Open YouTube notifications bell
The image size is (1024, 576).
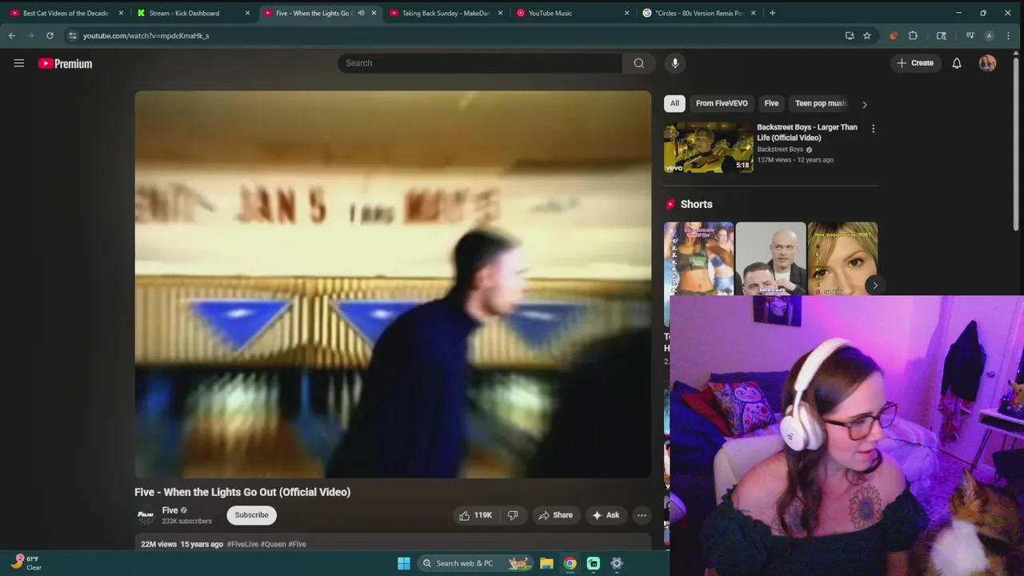click(957, 63)
